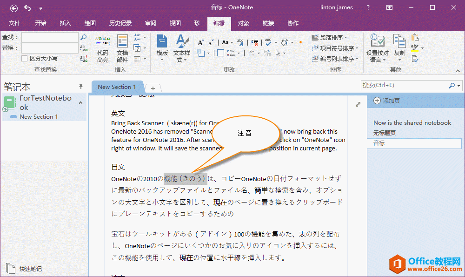
Task: Click the 搜索 (Ctrl+E) search box
Action: click(x=405, y=85)
